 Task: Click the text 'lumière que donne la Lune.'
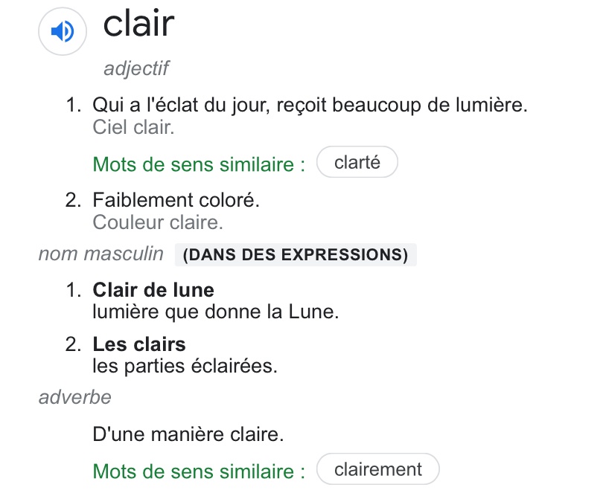[216, 312]
